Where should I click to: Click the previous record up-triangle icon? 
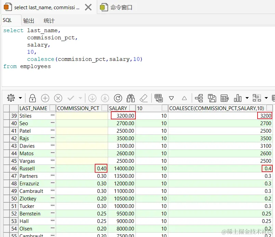click(184, 98)
